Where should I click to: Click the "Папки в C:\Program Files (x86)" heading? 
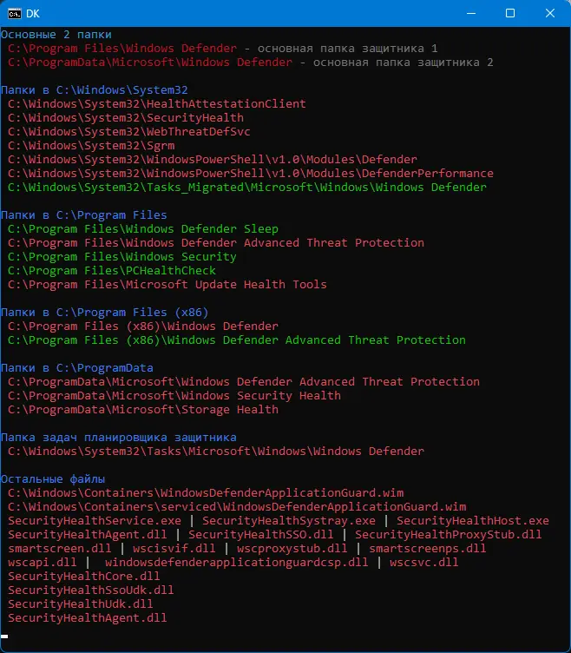point(104,313)
